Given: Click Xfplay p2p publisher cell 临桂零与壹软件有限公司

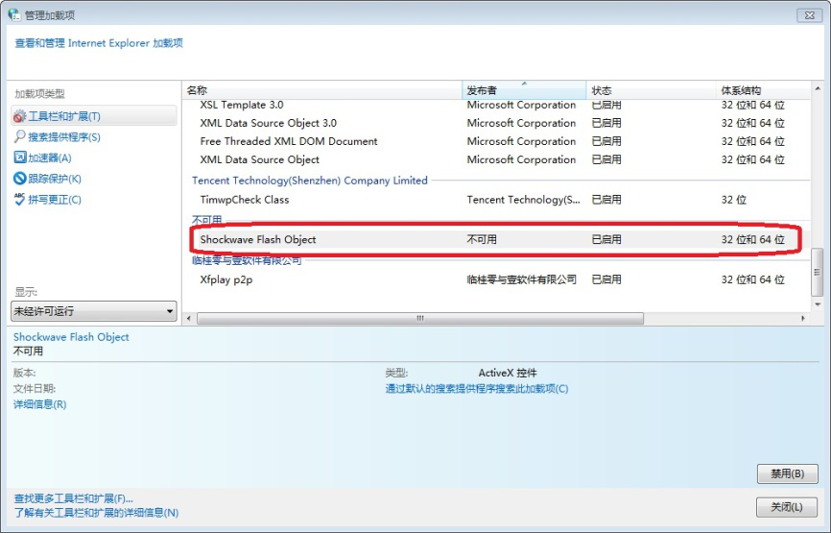Looking at the screenshot, I should coord(521,279).
